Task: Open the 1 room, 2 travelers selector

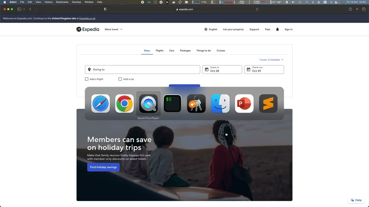Action: tap(271, 60)
